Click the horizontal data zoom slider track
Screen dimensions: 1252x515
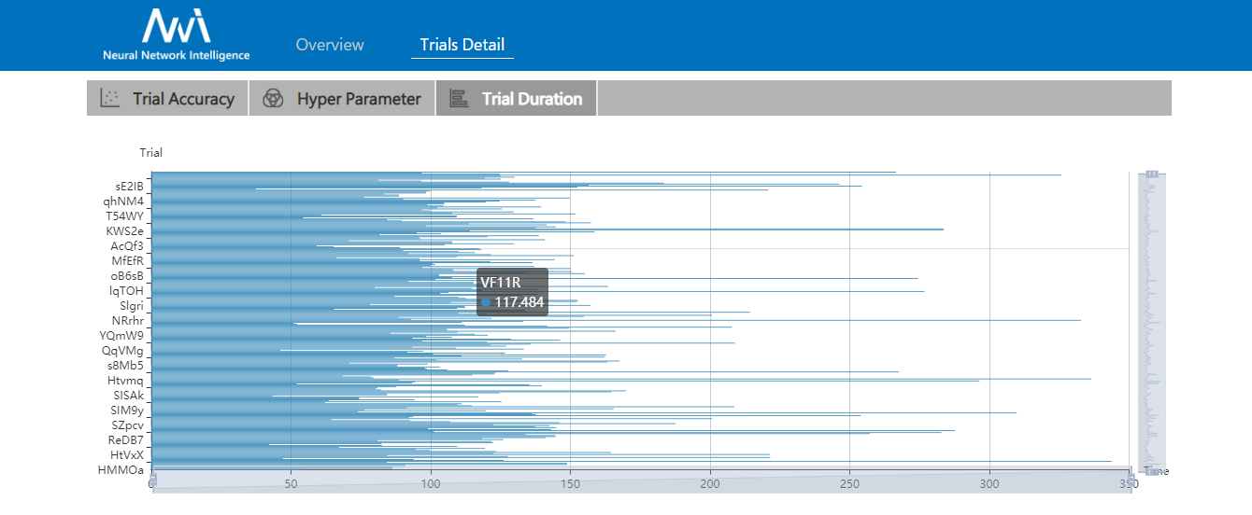coord(641,480)
